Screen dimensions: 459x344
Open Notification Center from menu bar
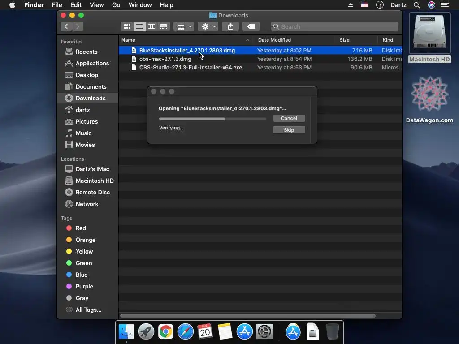tap(445, 5)
